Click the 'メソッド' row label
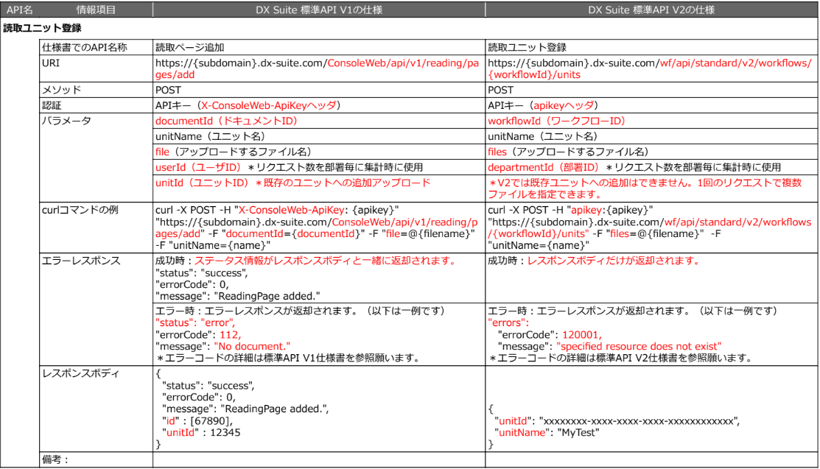820x469 pixels. tap(62, 90)
